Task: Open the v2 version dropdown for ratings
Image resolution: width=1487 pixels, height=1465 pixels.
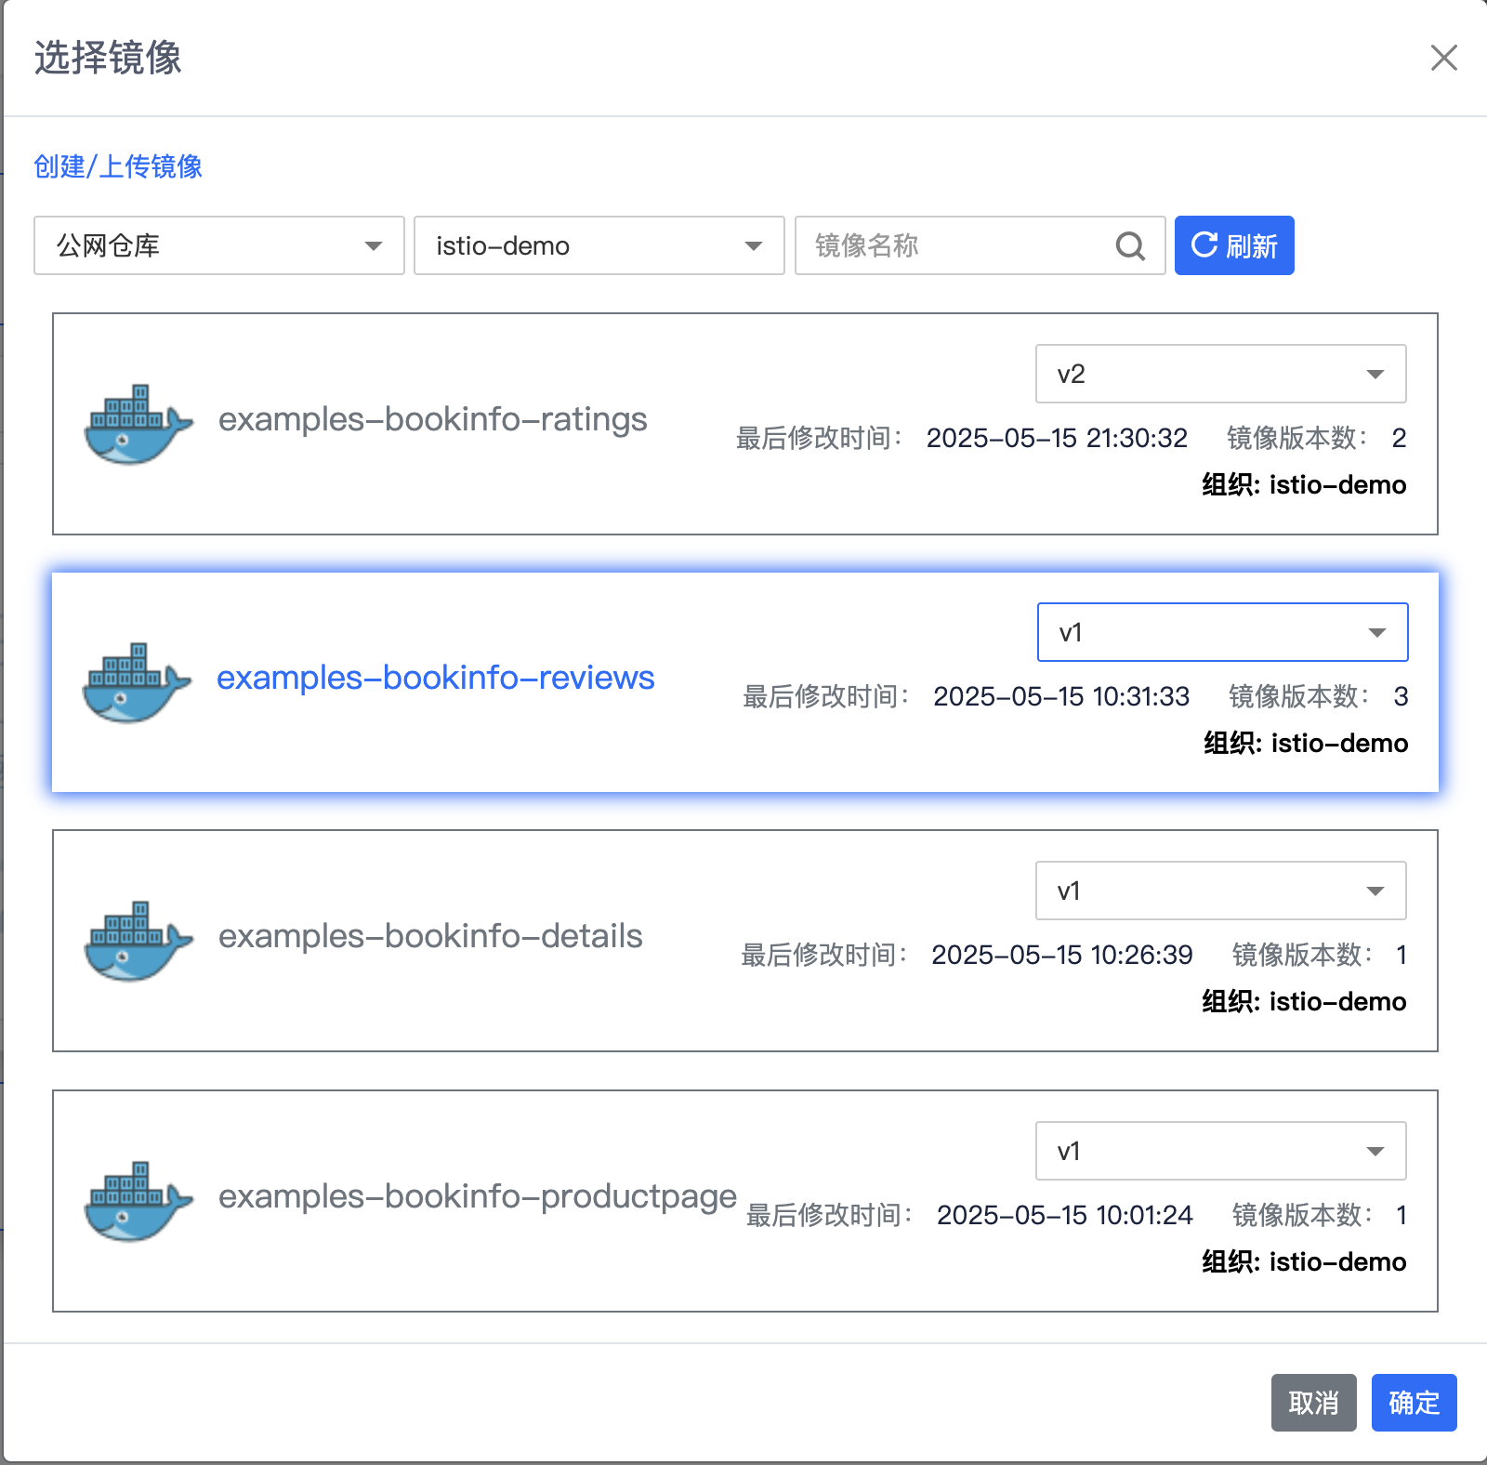Action: (x=1220, y=374)
